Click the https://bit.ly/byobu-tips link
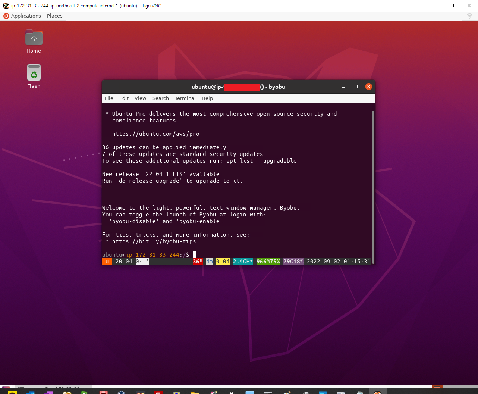 154,241
